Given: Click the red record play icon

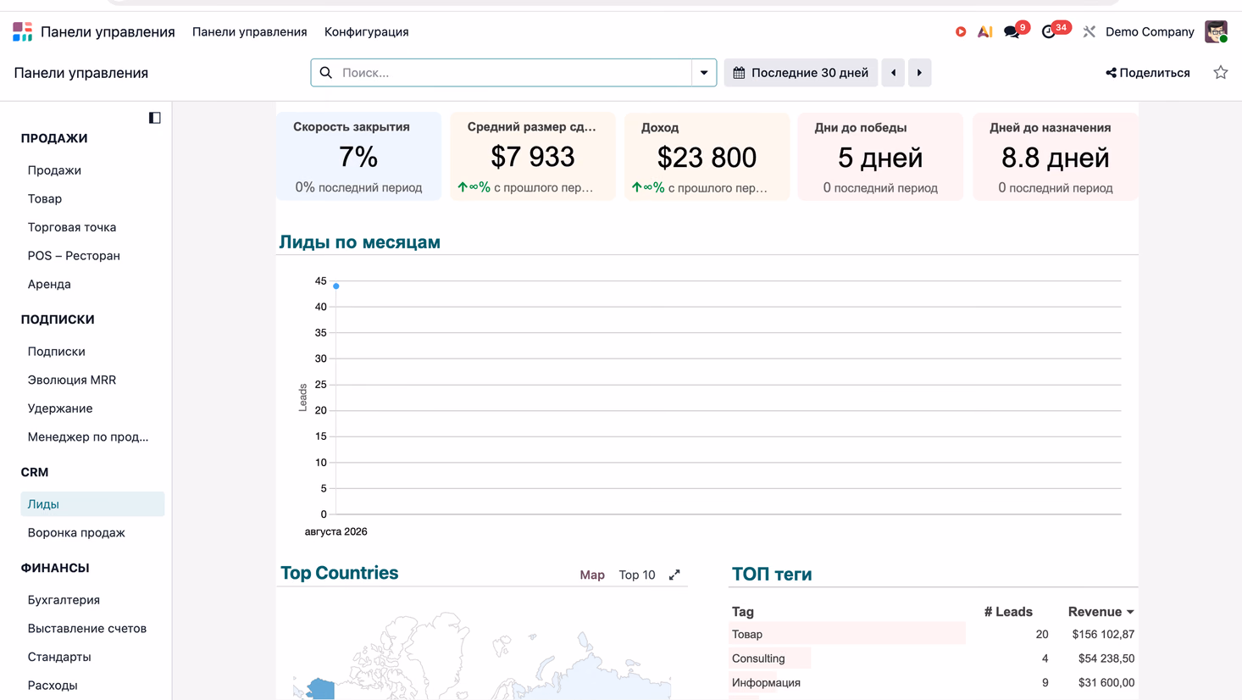Looking at the screenshot, I should (x=961, y=32).
